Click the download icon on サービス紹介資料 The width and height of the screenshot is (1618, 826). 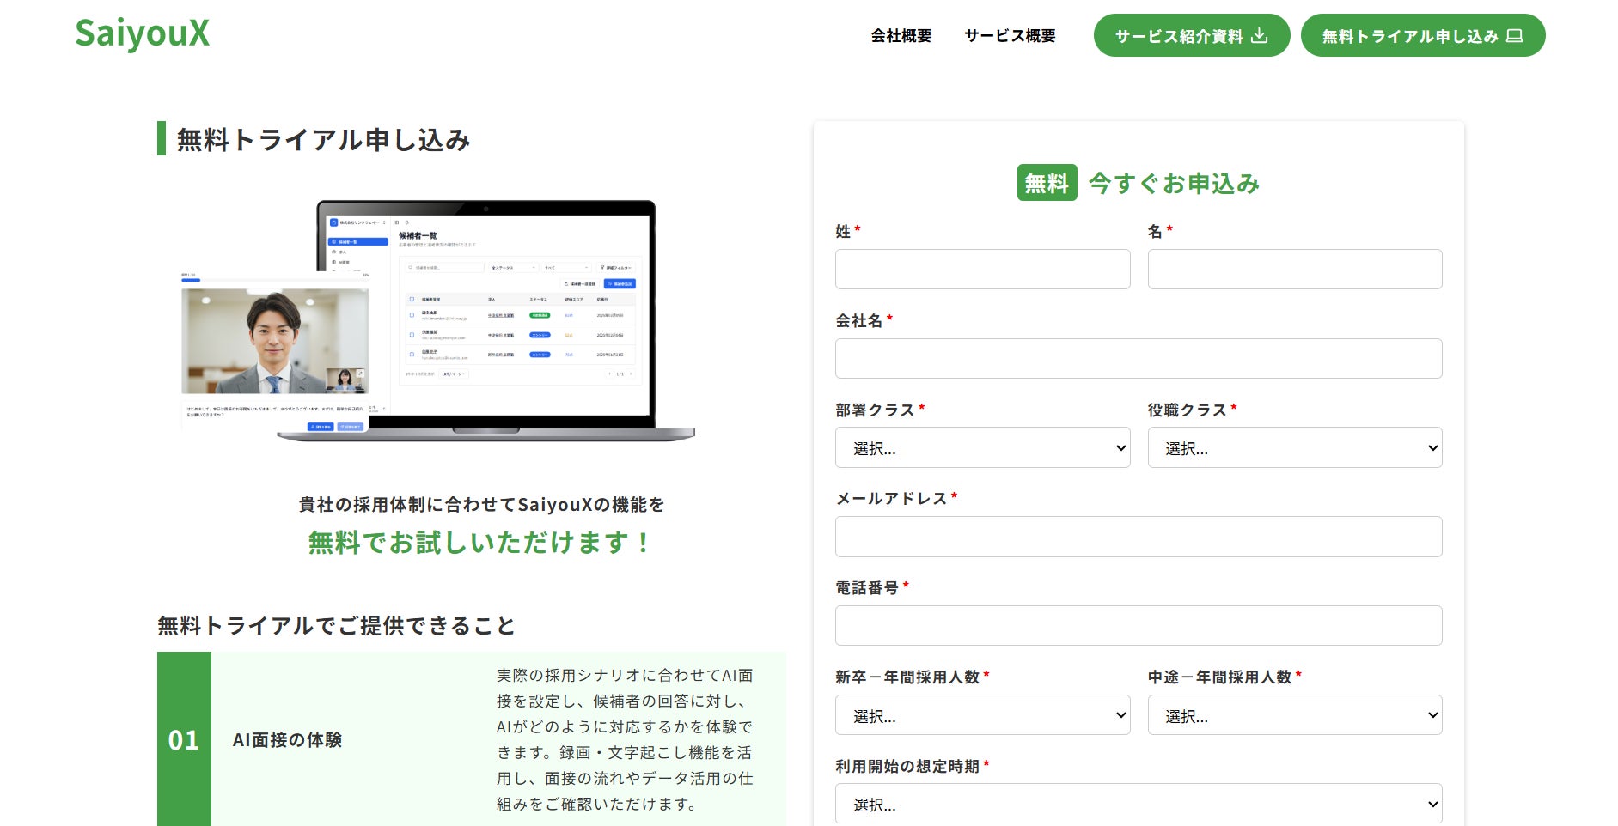1260,36
